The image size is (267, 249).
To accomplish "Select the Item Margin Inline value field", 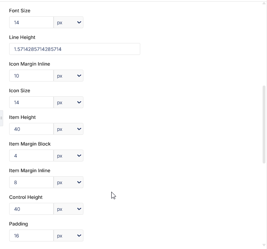I will tap(31, 182).
